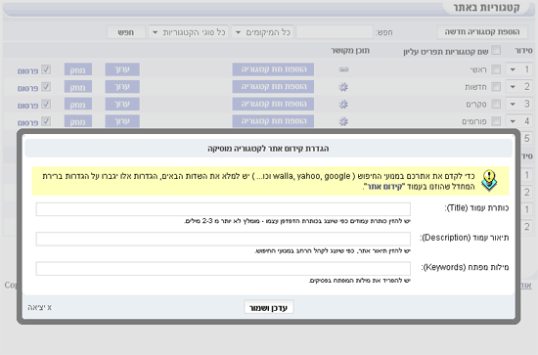Click מחק delete button in סקרים row

78,104
